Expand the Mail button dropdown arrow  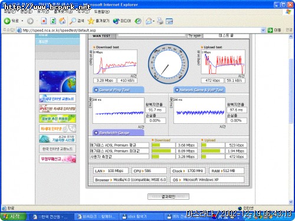(x=153, y=21)
